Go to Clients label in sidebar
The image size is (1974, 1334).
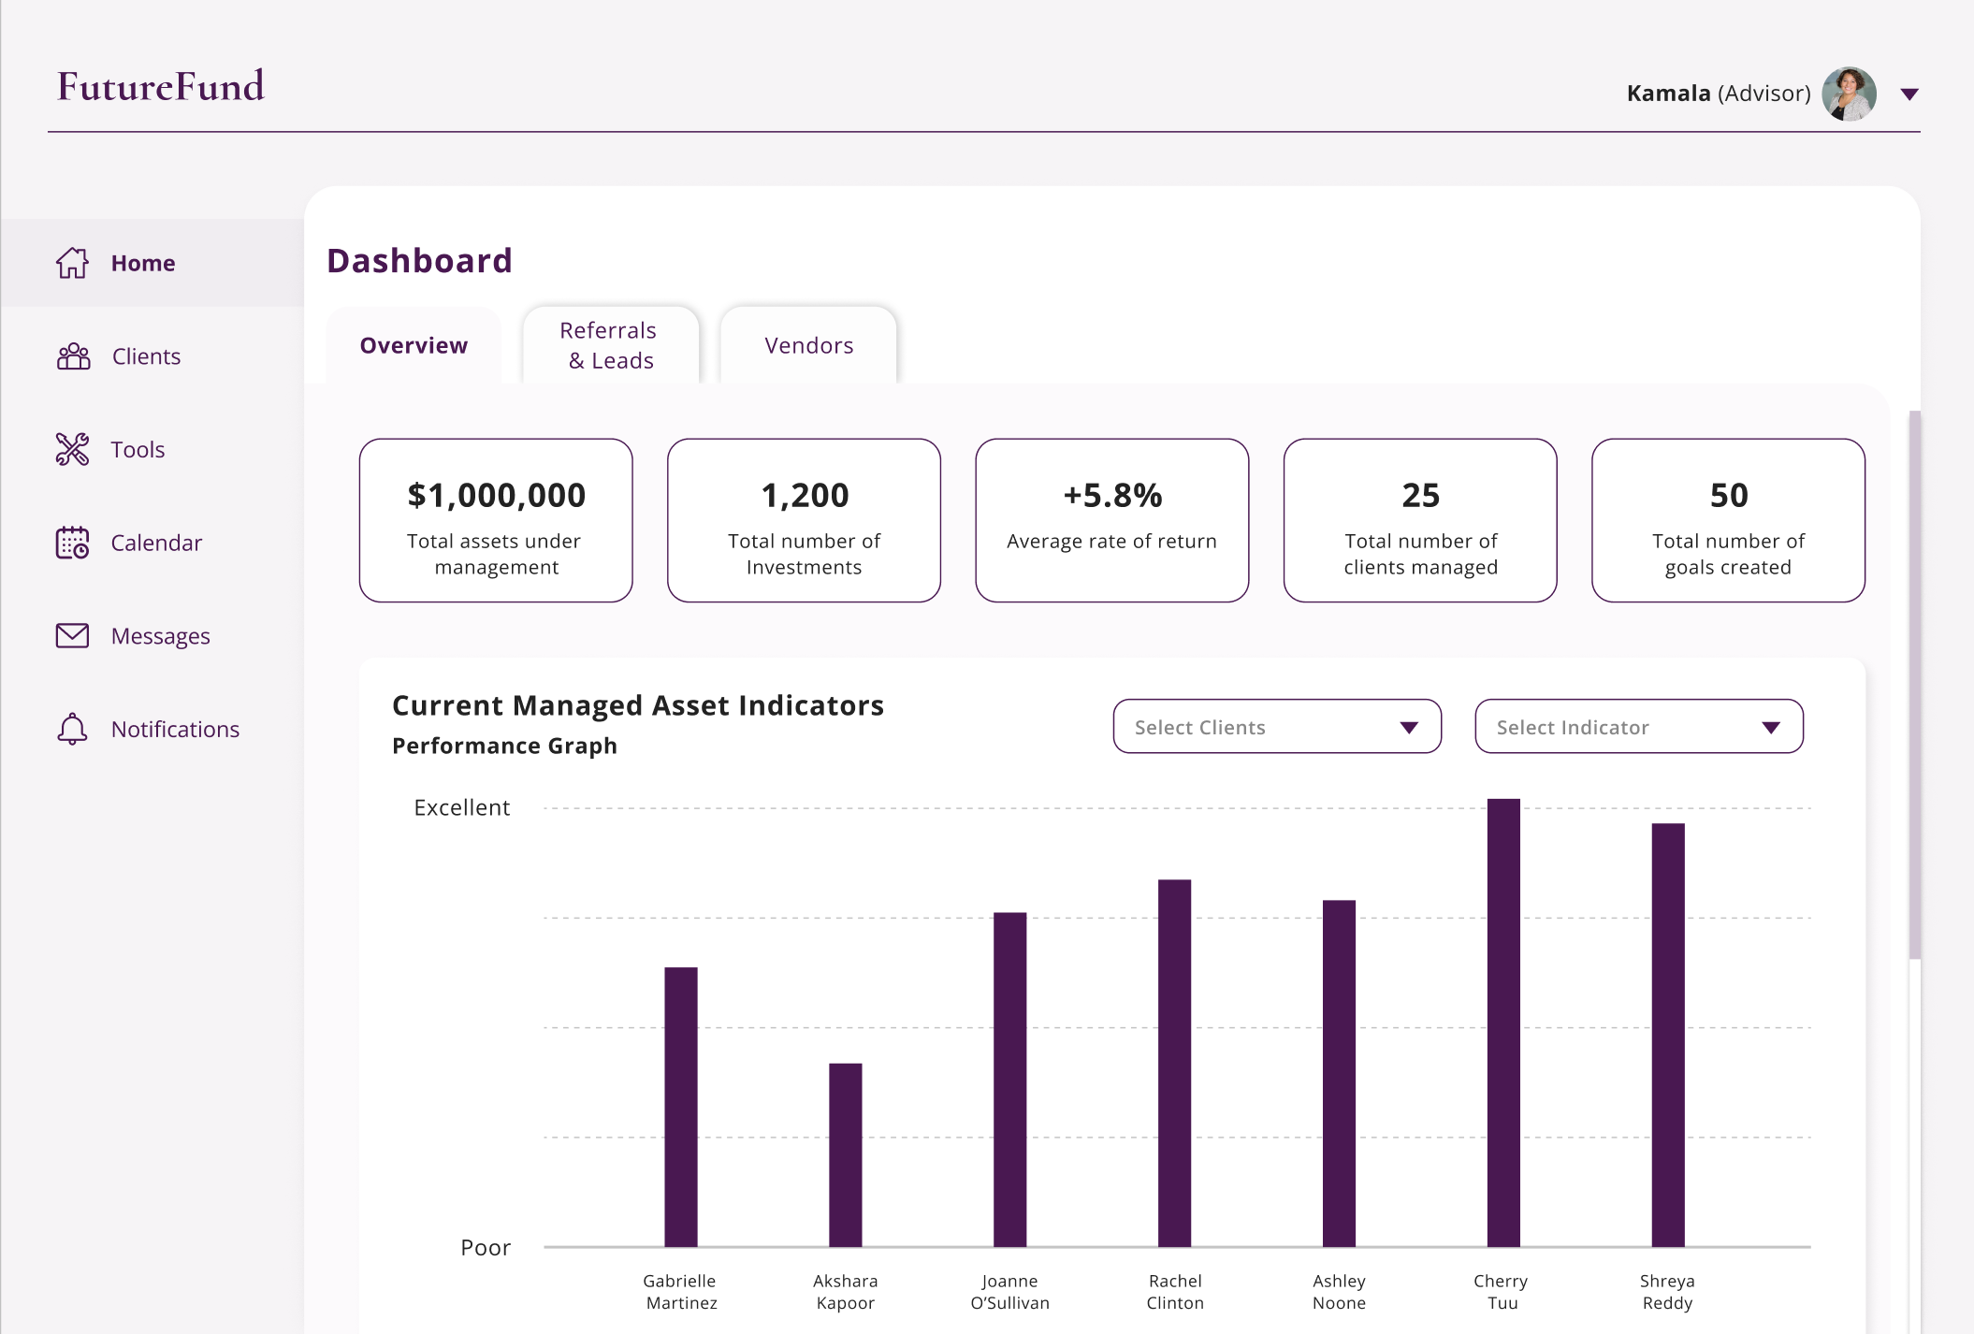tap(146, 356)
